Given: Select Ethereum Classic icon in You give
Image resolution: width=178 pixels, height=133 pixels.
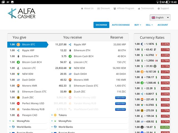Looking at the screenshot, I should tap(18, 92).
